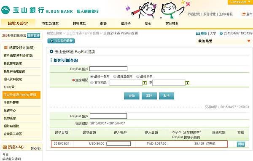The image size is (253, 161).
Task: Click the 成功登入通知 message entry
Action: point(11,159)
